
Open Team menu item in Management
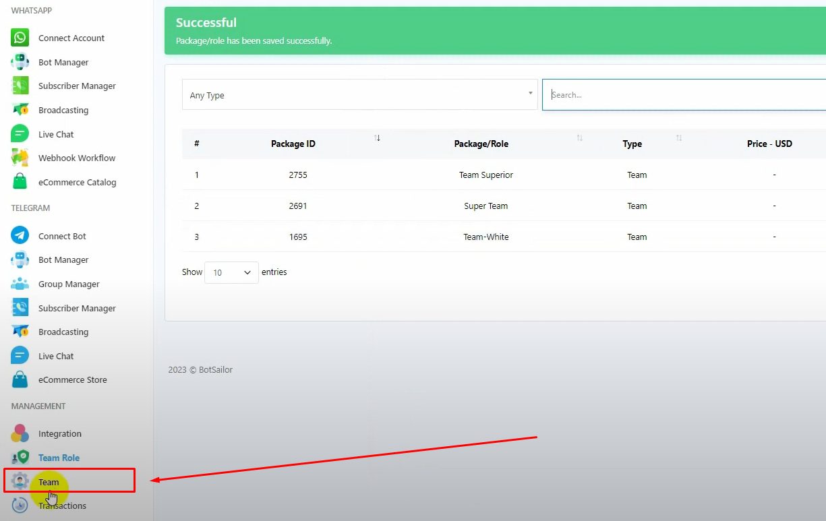click(x=49, y=482)
